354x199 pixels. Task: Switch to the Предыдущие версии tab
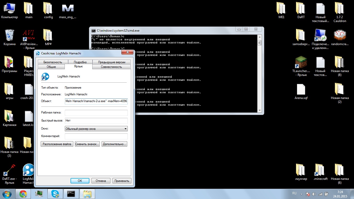112,62
